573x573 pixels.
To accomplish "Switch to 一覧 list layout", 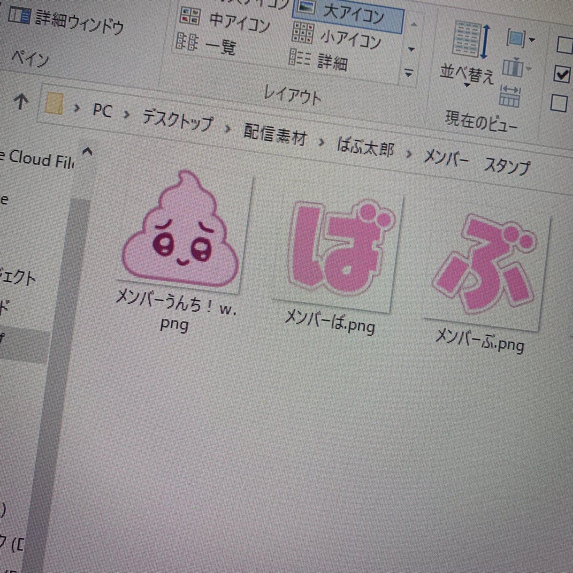I will click(x=207, y=45).
